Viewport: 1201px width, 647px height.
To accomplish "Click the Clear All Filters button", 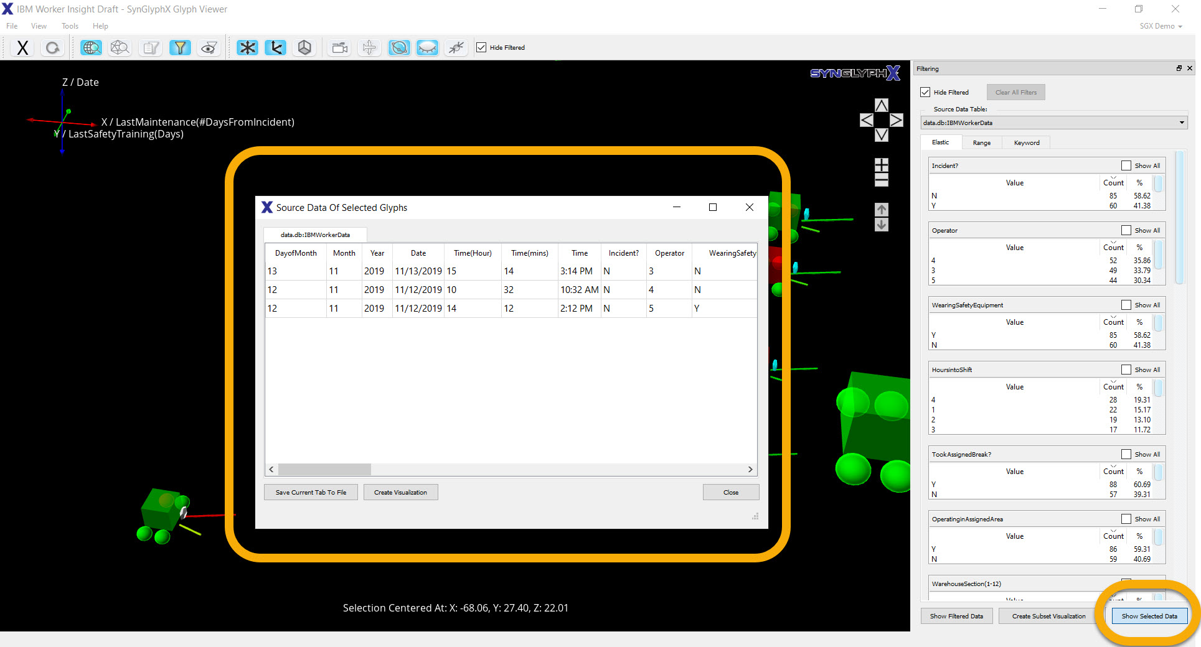I will [x=1016, y=92].
